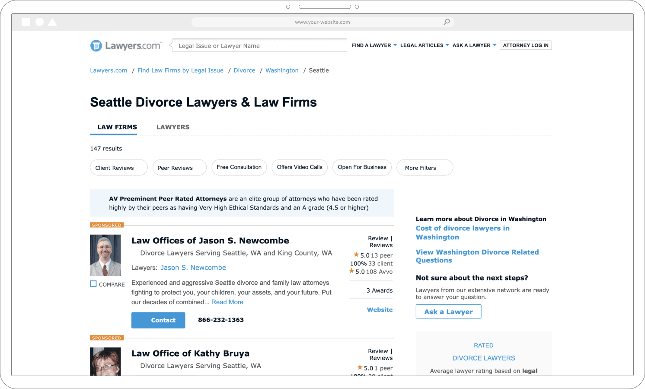Open Find Law Firms by Legal Issue breadcrumb
The height and width of the screenshot is (389, 645).
180,70
